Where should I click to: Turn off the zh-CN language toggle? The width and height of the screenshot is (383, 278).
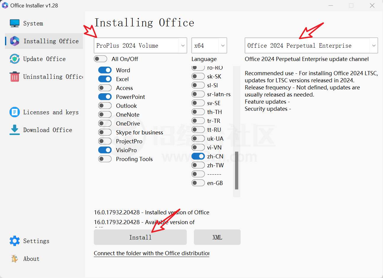pos(198,156)
